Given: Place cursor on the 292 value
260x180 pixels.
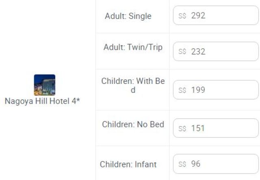Looking at the screenshot, I should pos(198,15).
